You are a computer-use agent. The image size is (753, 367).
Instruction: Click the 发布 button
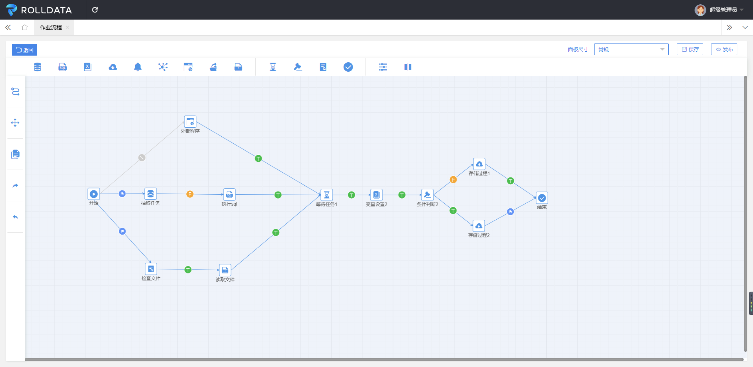(724, 49)
